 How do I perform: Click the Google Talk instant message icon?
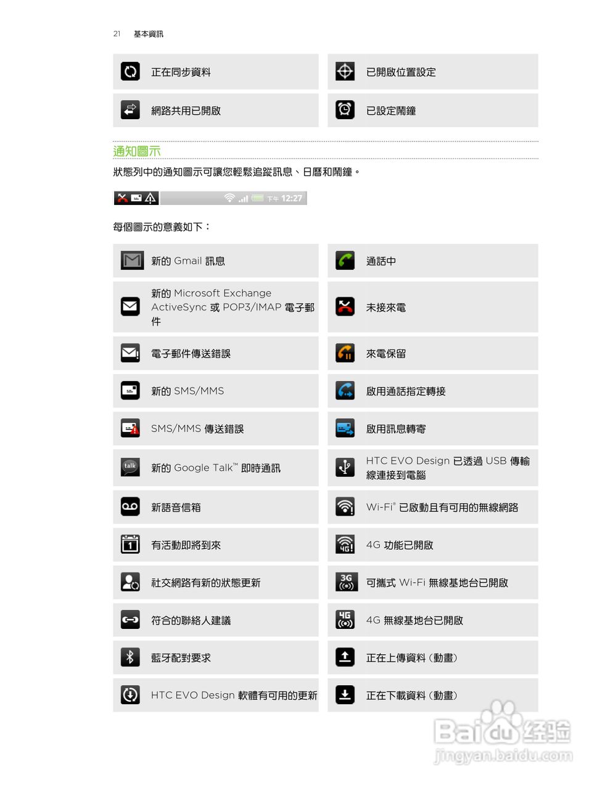(x=130, y=467)
